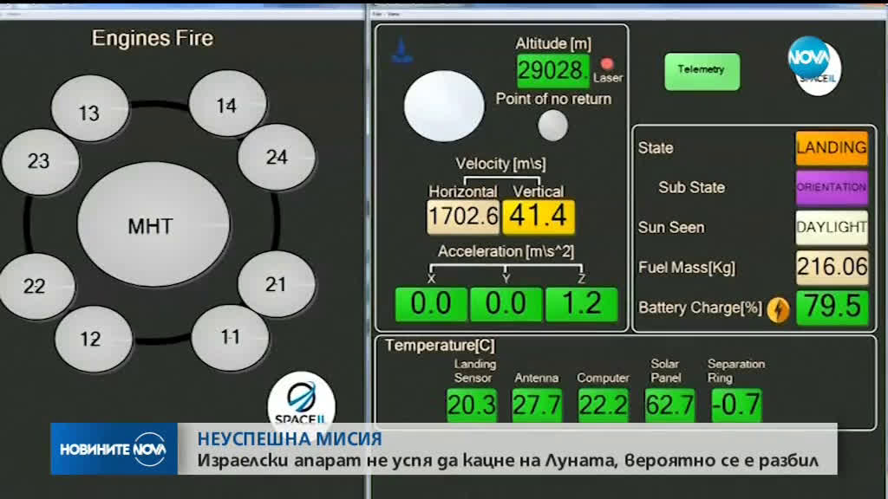Click engine 22 indicator circle
This screenshot has width=888, height=499.
pos(36,286)
